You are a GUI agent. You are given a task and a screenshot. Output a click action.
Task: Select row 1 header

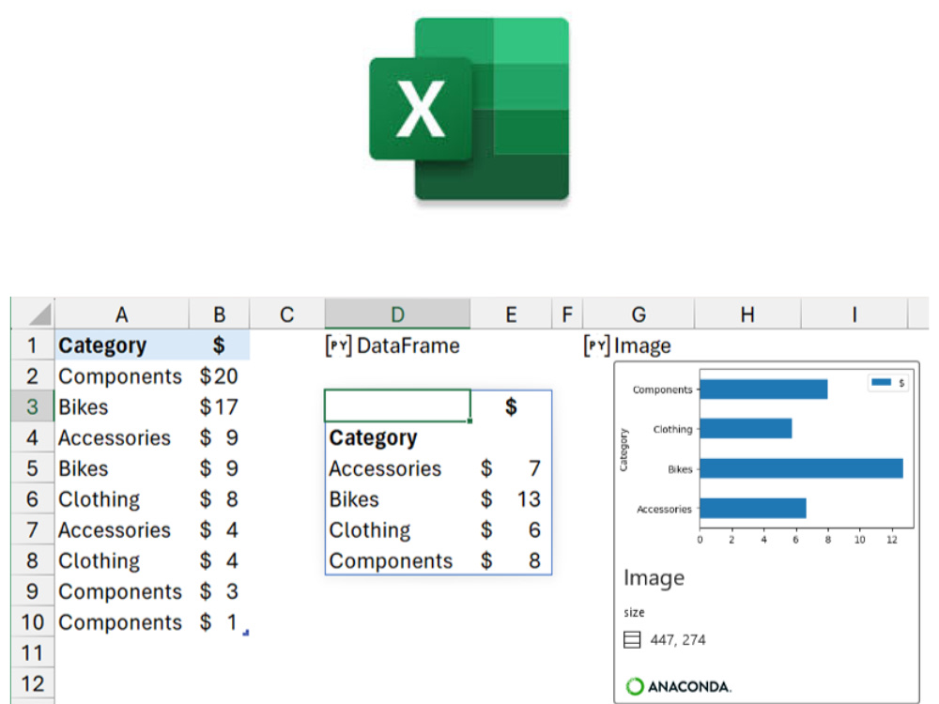pyautogui.click(x=32, y=345)
